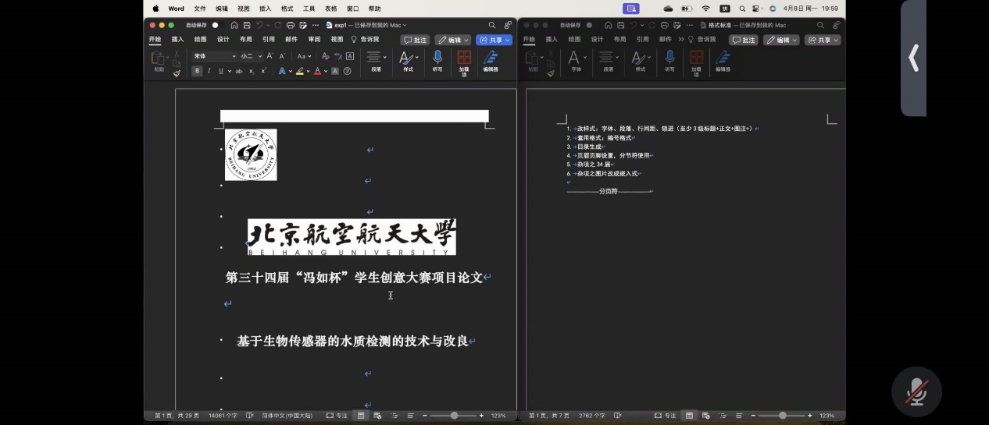Open the 引用 tab in right window
Viewport: 989px width, 425px height.
642,39
